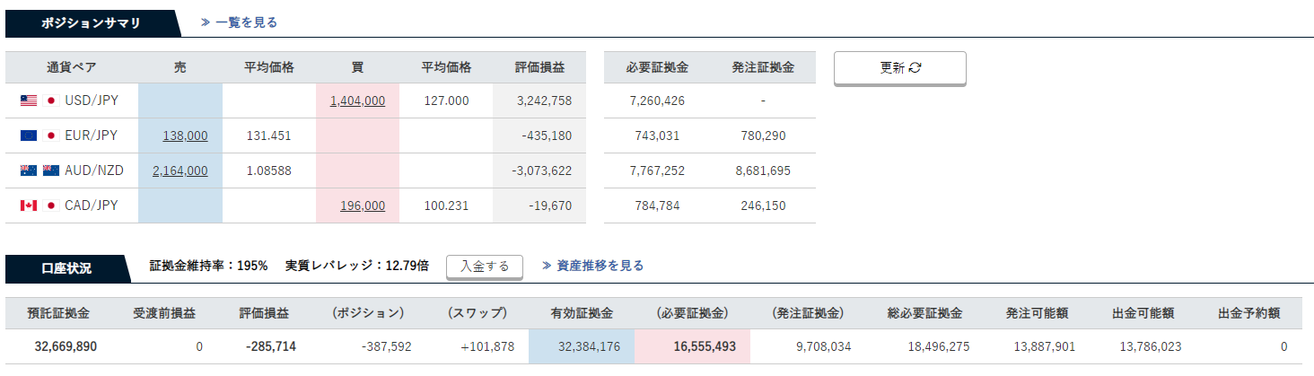1314x376 pixels.
Task: Select the 口座状況 section tab
Action: 66,267
